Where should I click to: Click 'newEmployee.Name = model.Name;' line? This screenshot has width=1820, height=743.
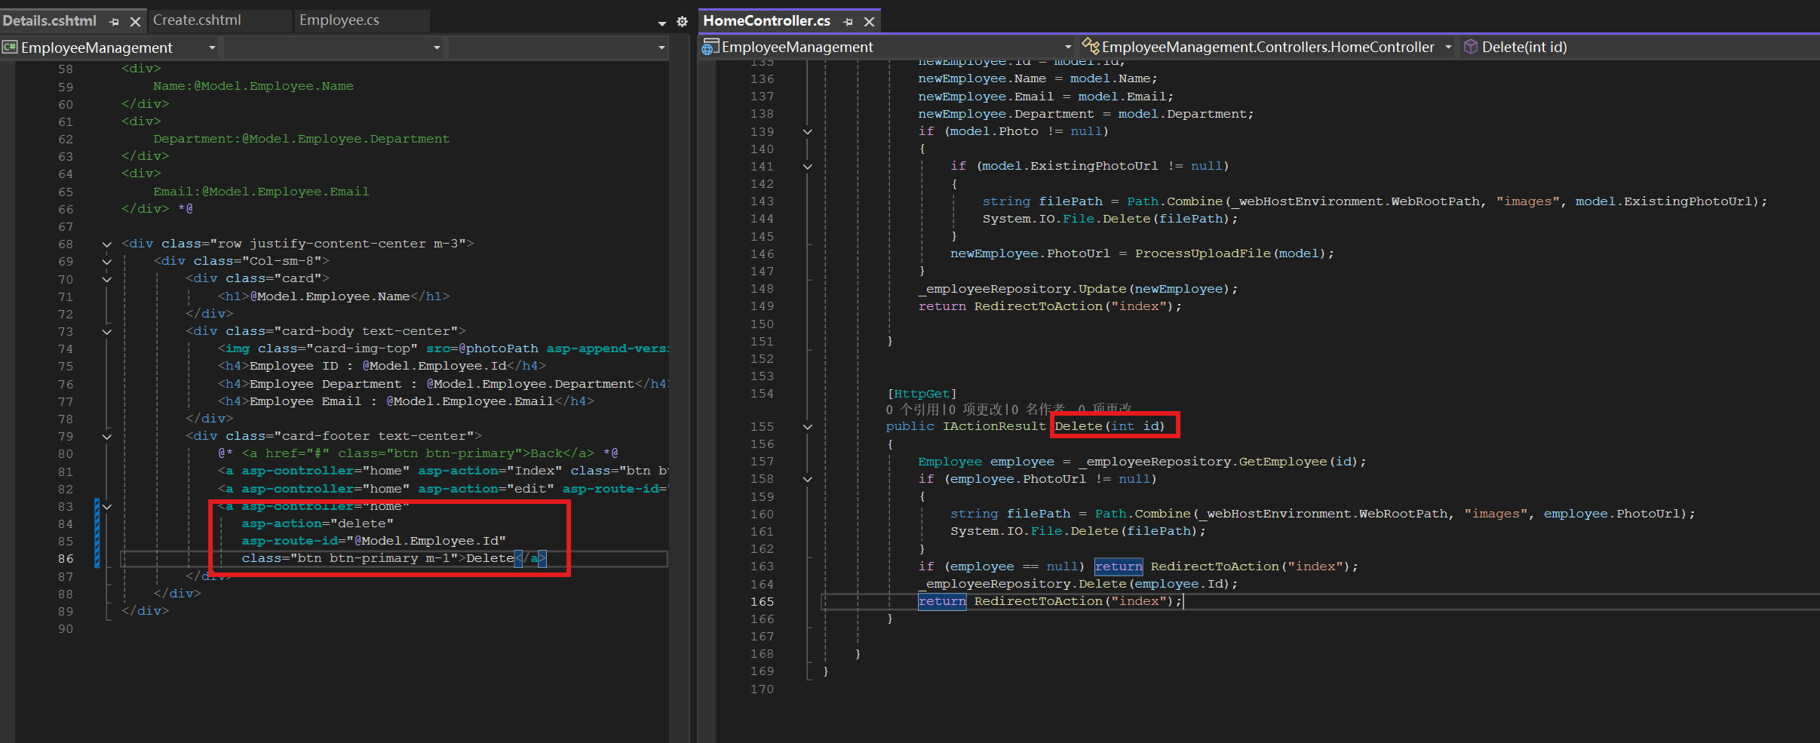[1037, 78]
